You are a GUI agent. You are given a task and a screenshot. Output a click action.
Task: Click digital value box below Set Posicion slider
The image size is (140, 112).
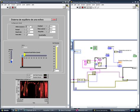click(56, 71)
